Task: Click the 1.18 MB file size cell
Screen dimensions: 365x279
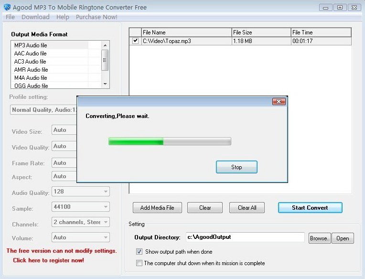Action: pyautogui.click(x=261, y=41)
